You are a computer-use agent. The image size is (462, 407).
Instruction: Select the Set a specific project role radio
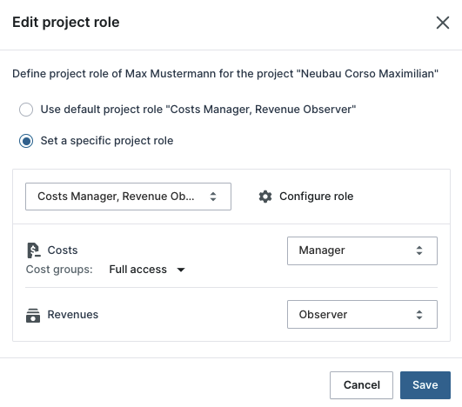26,141
